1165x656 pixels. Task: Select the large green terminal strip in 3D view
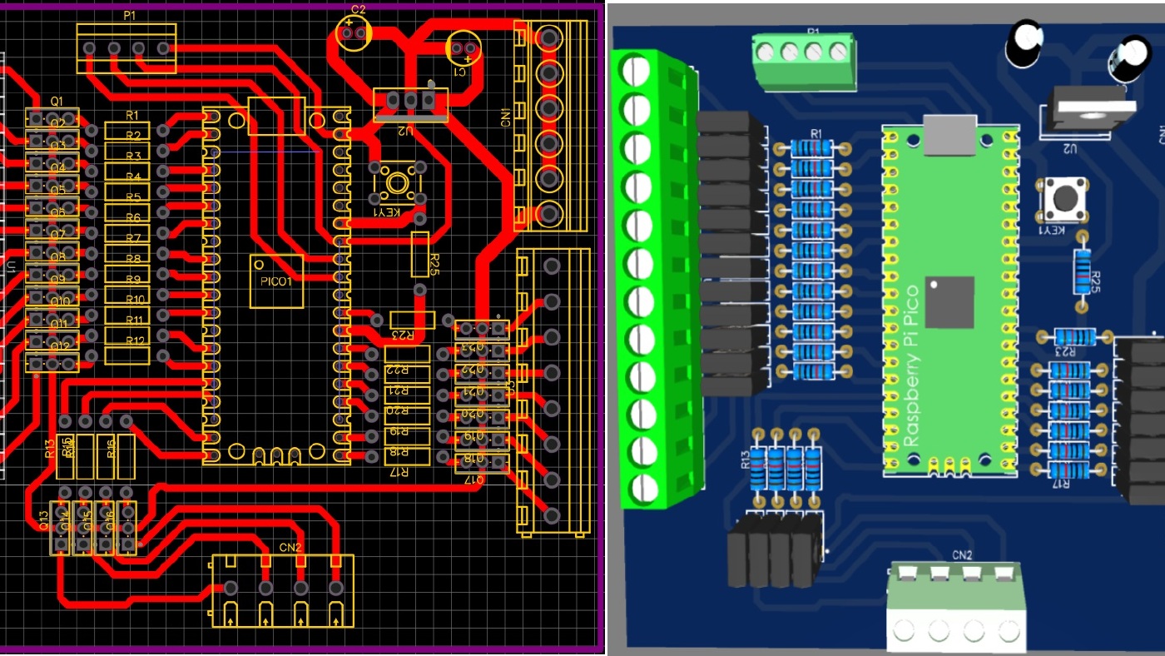coord(657,279)
